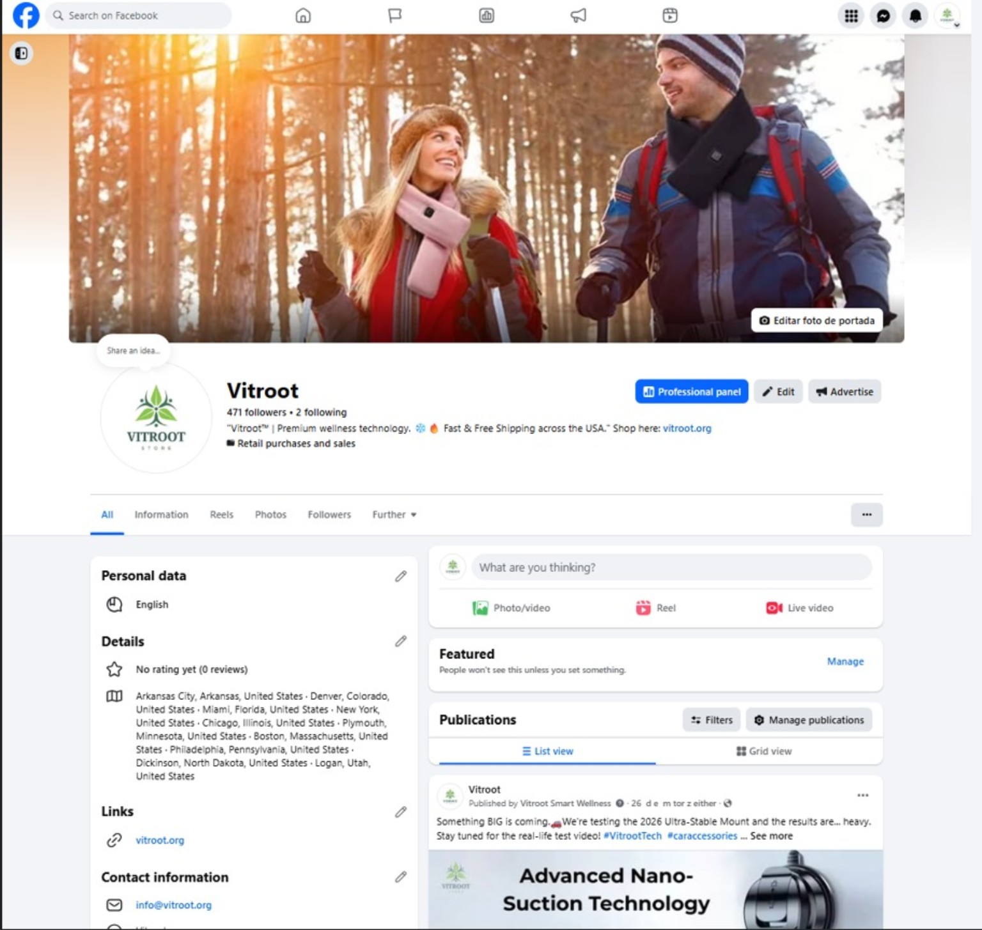This screenshot has width=982, height=930.
Task: Click Manage publications button
Action: [809, 720]
